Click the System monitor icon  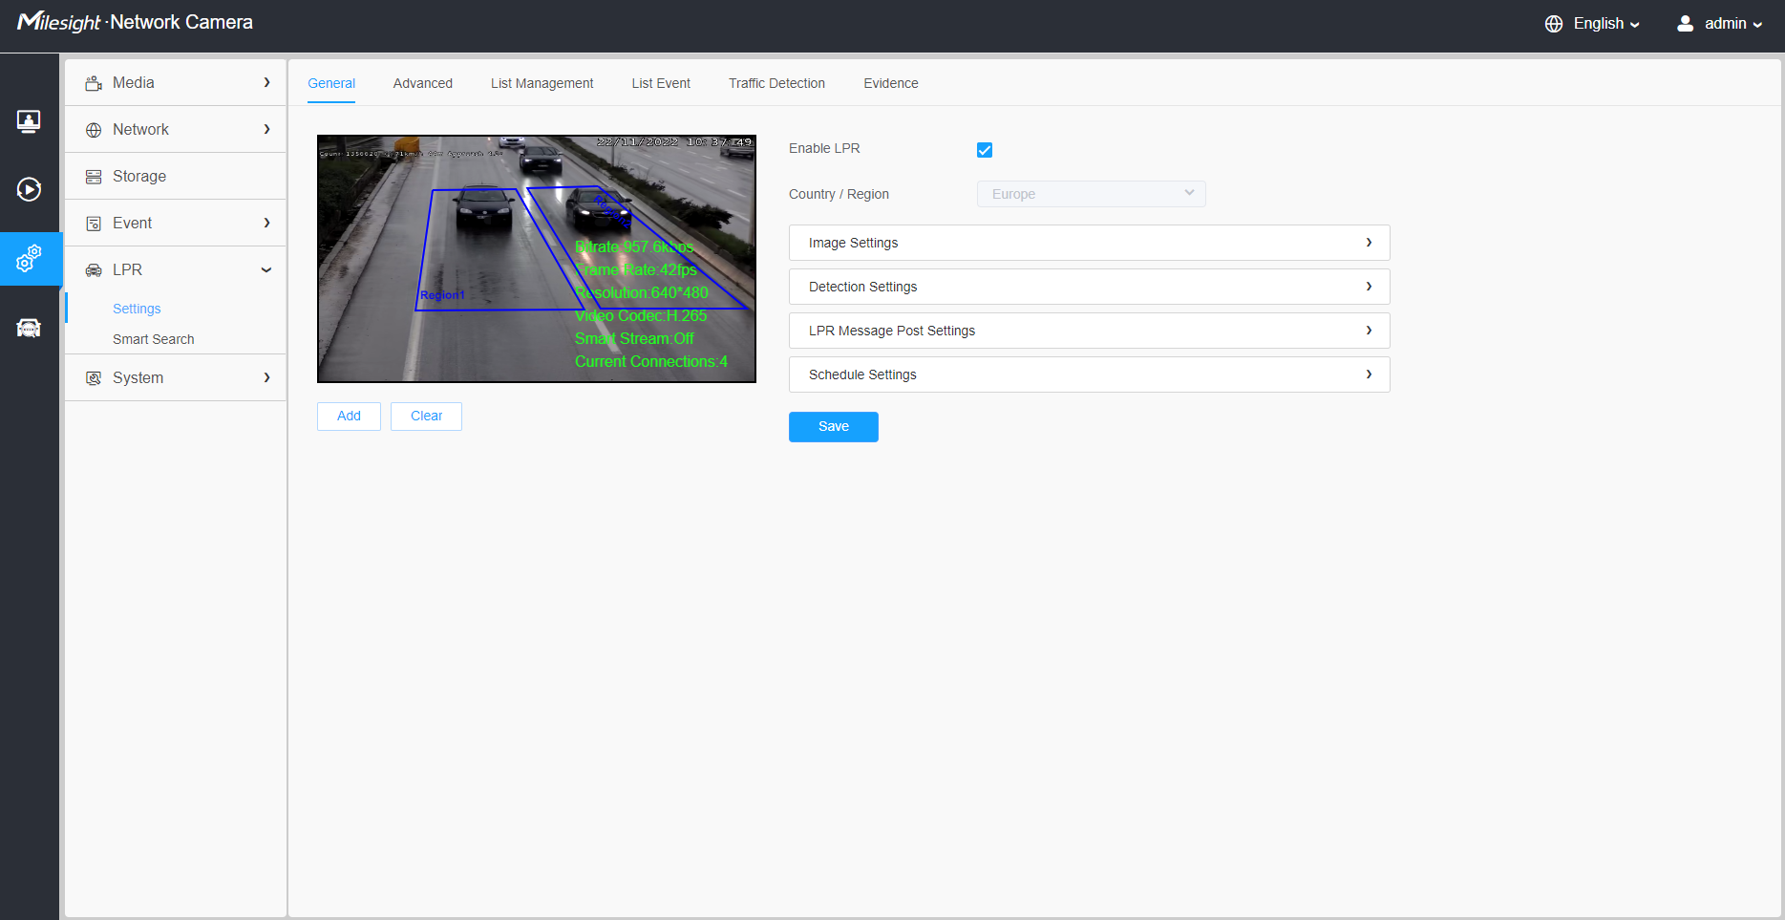(94, 378)
